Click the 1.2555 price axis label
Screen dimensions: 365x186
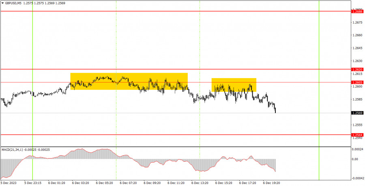coord(358,125)
